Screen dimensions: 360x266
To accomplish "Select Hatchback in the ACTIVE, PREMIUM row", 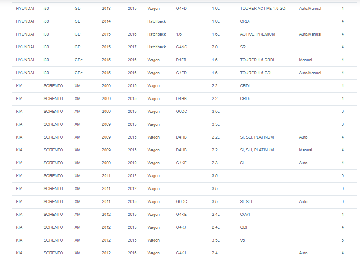I will coord(157,34).
